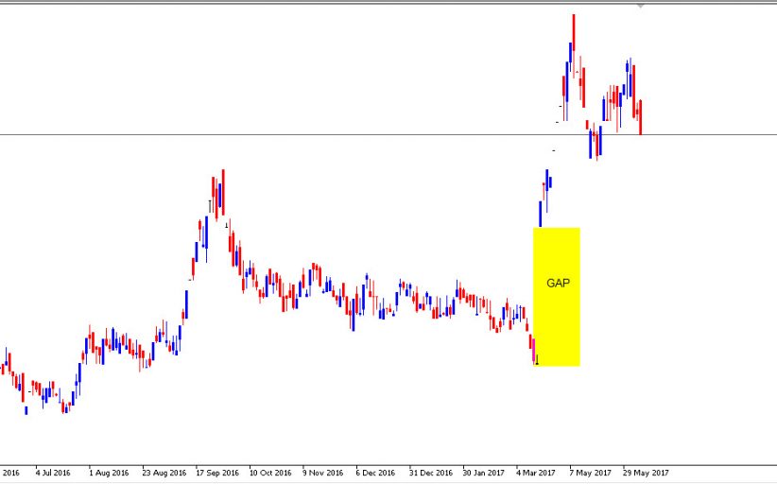This screenshot has width=777, height=484.
Task: Click the small gray chart shift triangle
Action: 641,6
